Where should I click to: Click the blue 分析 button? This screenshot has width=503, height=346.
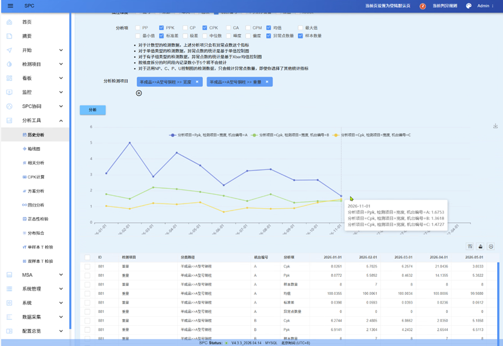click(92, 110)
